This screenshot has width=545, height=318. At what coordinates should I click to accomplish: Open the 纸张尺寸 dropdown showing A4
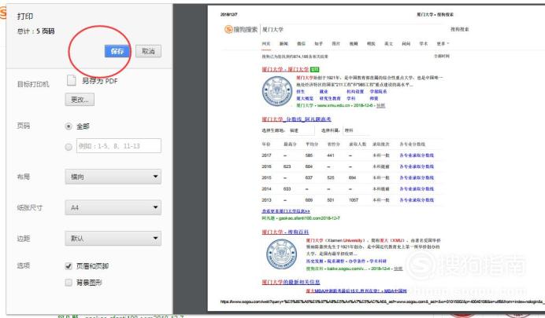tap(113, 207)
